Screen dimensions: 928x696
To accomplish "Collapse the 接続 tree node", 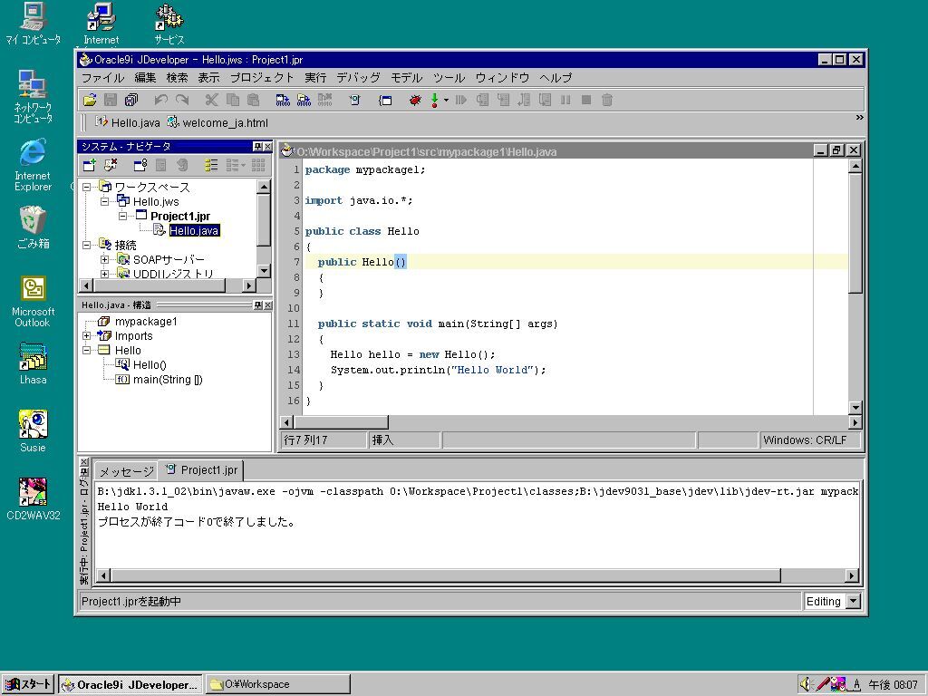I will point(86,245).
